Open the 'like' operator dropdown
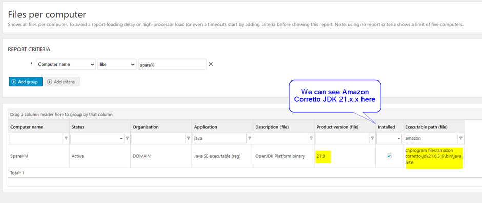482x203 pixels. 117,65
